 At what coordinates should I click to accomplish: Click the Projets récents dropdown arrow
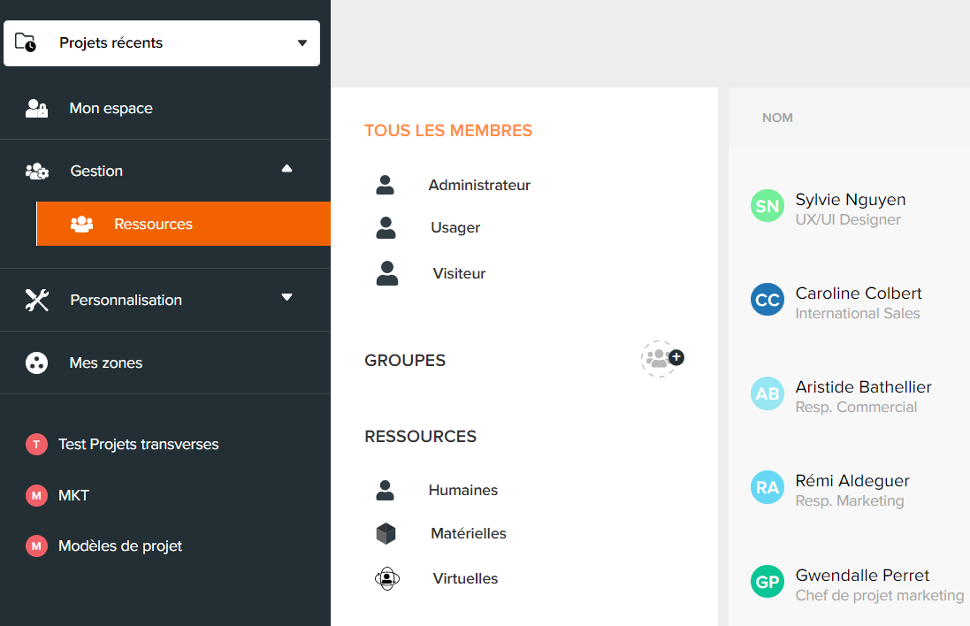(x=302, y=43)
